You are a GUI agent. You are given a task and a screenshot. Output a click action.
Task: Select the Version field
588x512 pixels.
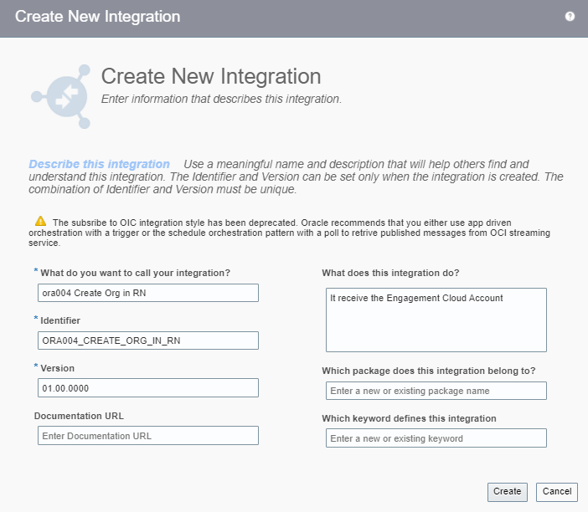[148, 388]
